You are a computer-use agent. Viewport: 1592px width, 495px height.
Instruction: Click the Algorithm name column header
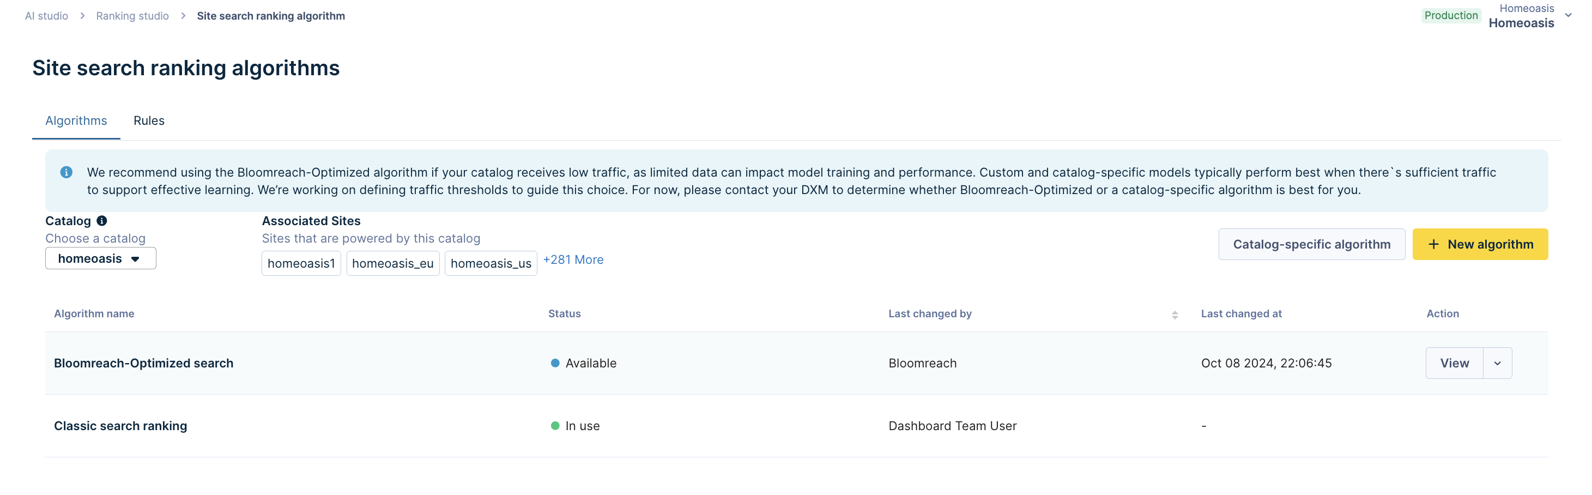tap(94, 313)
